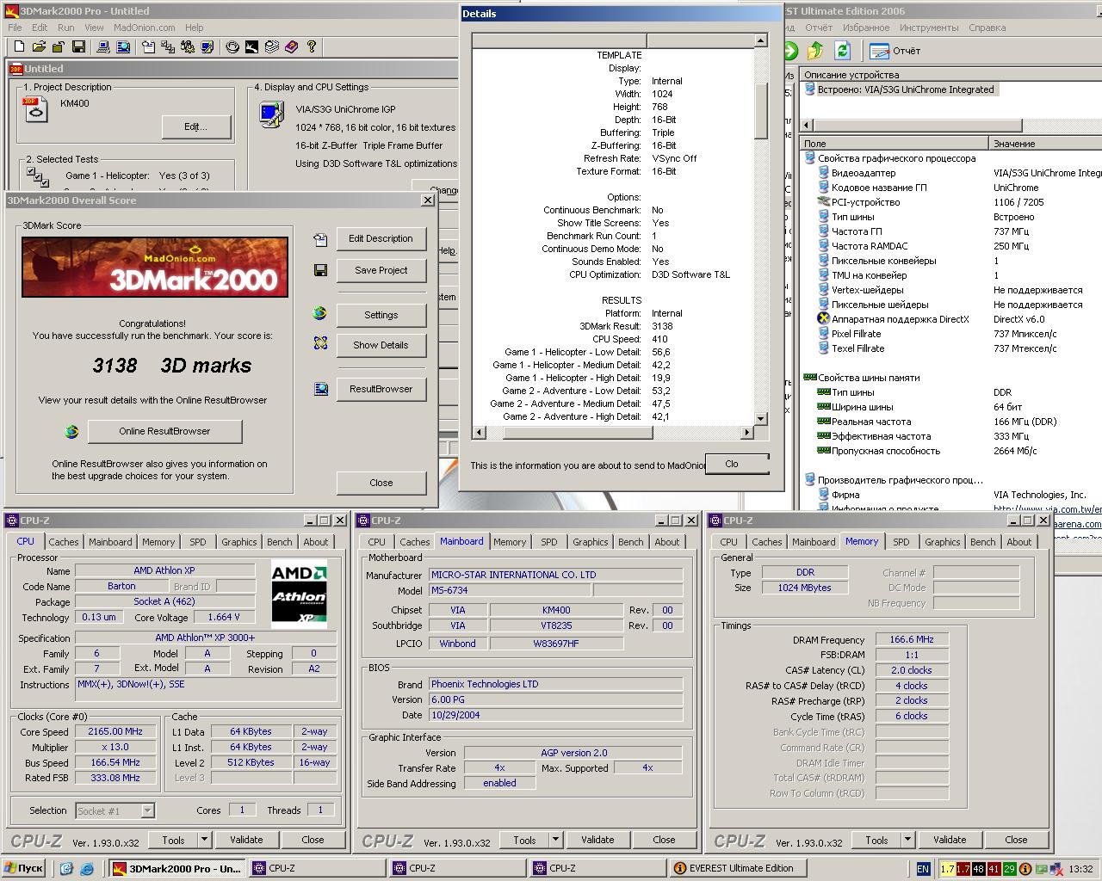This screenshot has height=881, width=1102.
Task: Click the floppy icon beside Save Project
Action: [320, 270]
